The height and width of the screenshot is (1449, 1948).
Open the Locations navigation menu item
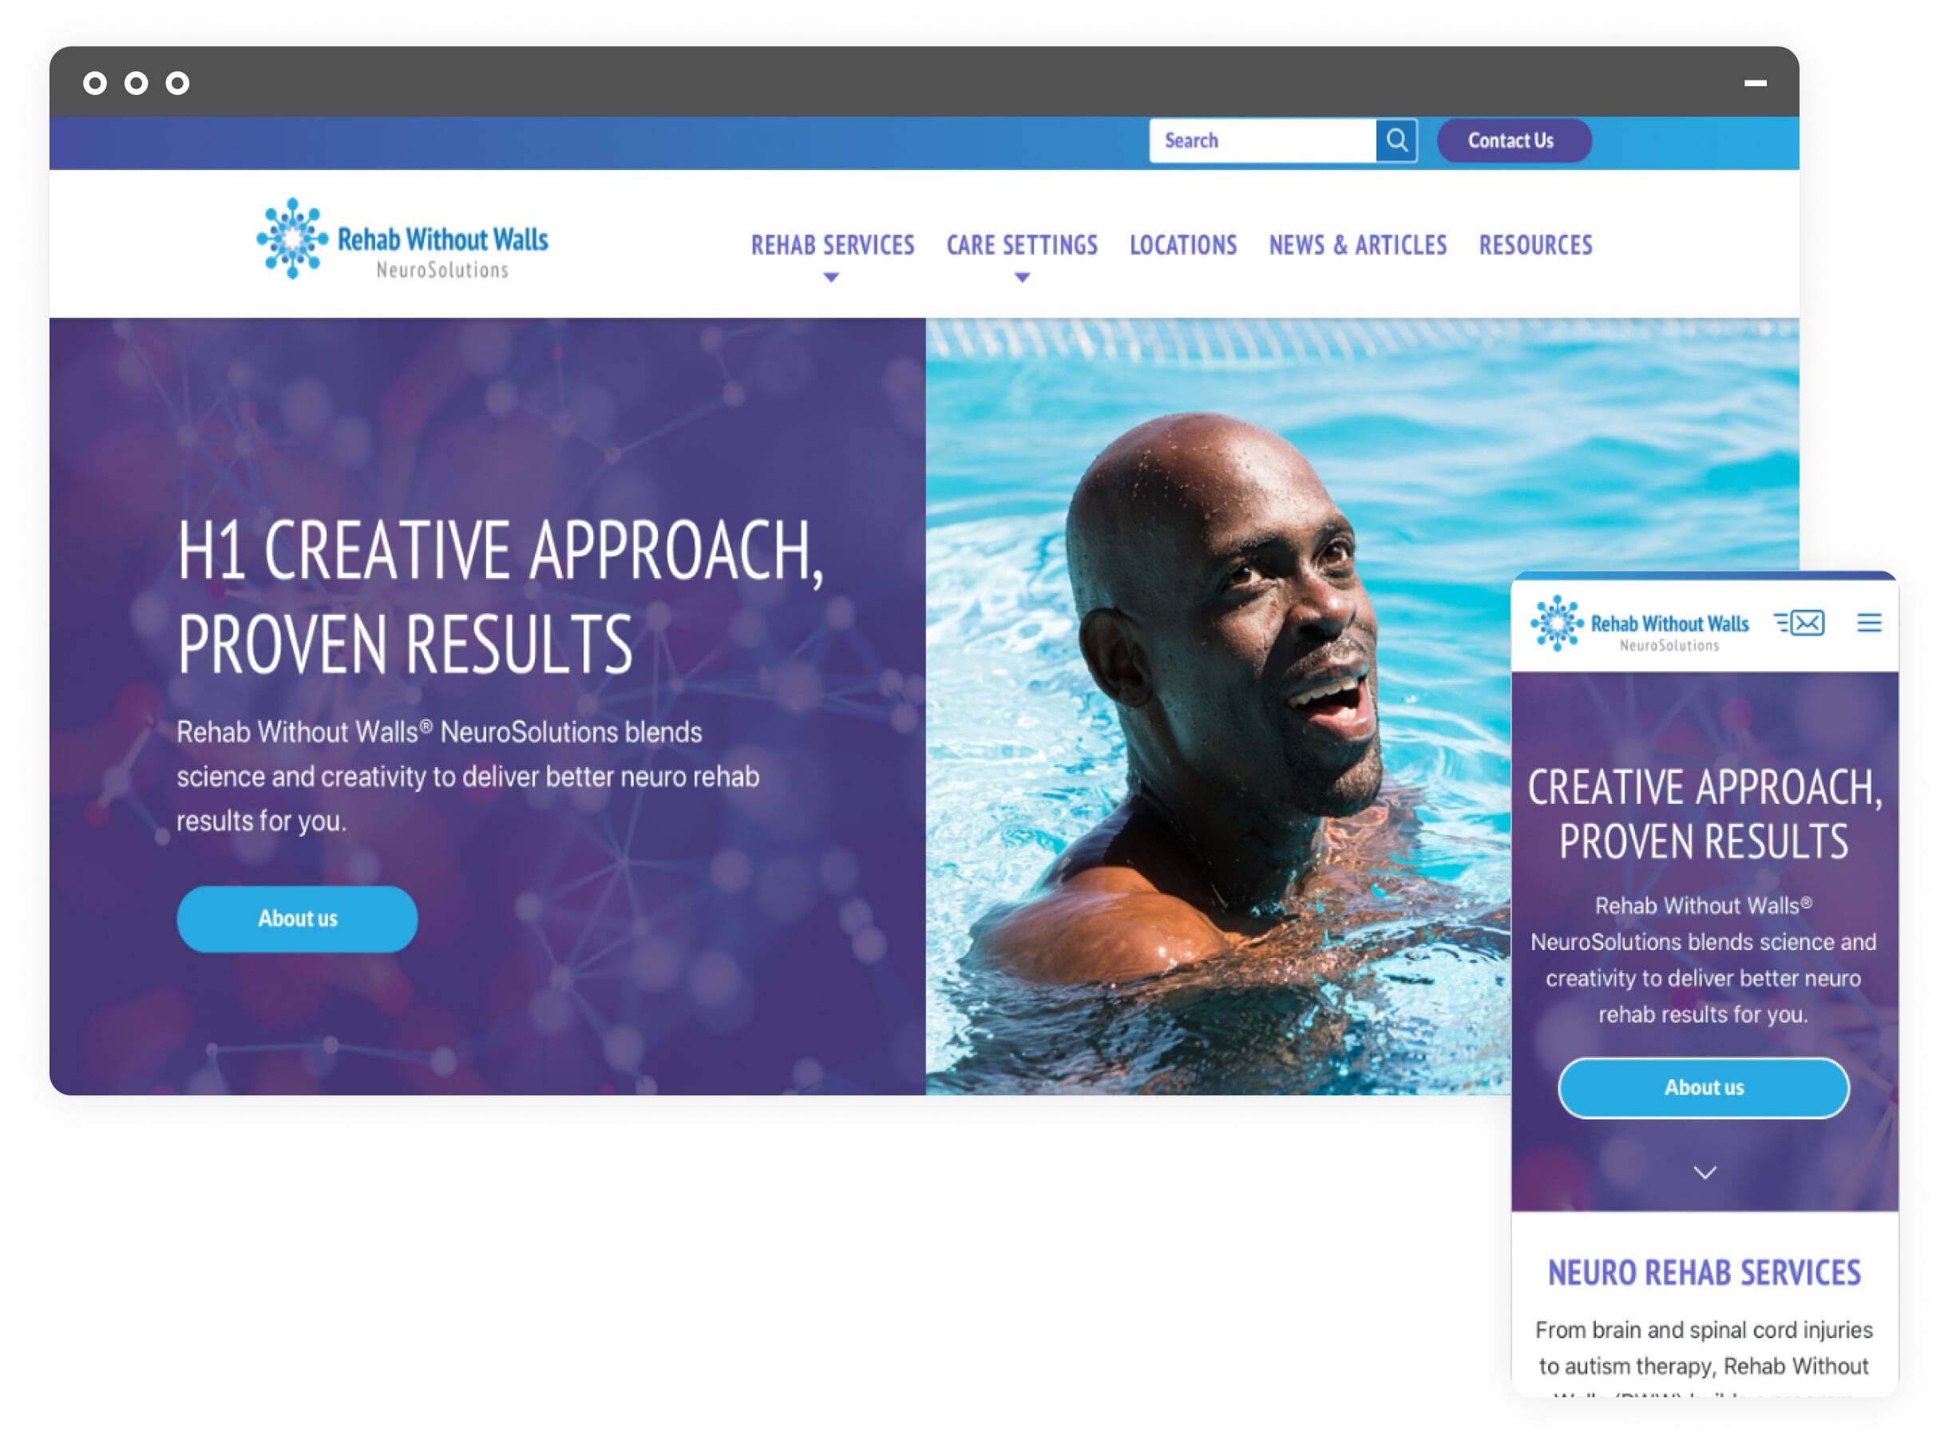1184,243
